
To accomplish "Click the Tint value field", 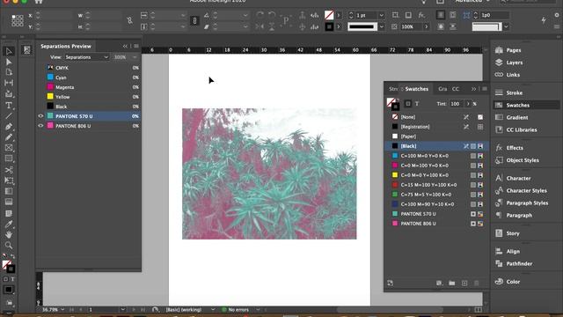I will click(456, 104).
